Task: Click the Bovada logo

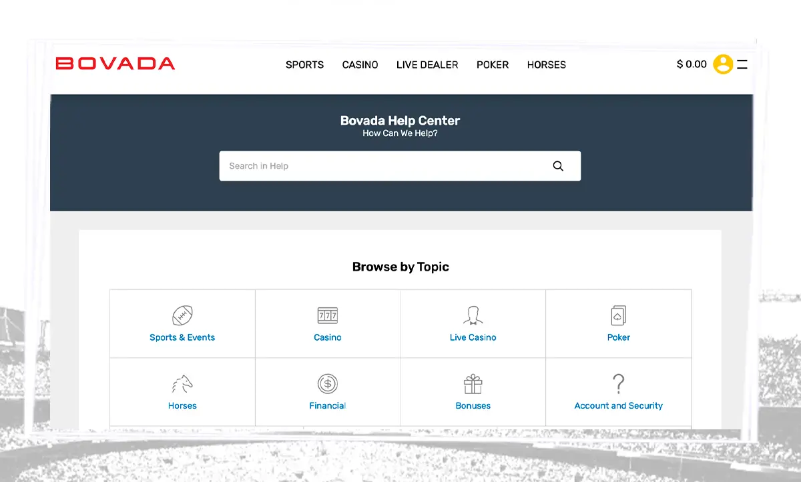Action: (x=115, y=63)
